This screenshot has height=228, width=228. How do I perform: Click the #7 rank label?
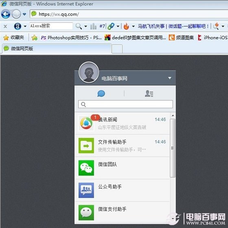[102, 26]
